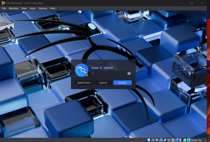
Task: Click the Switch User button
Action: [84, 83]
